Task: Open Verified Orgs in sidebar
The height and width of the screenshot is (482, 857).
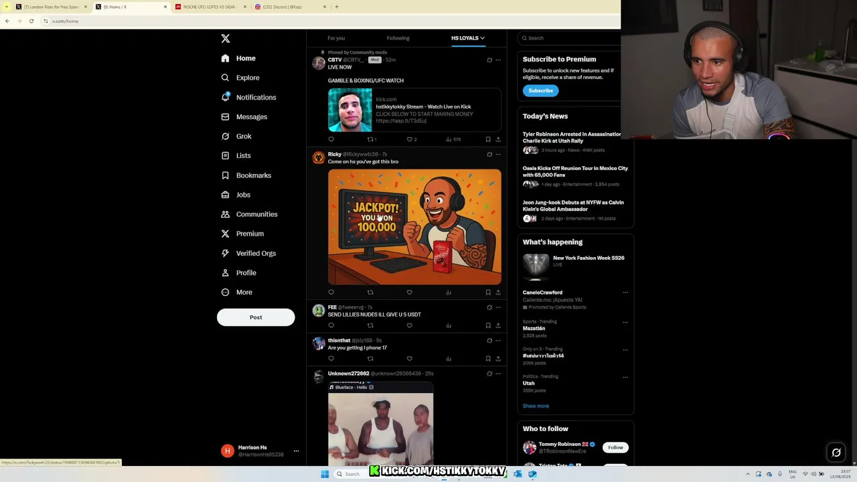Action: click(x=248, y=253)
